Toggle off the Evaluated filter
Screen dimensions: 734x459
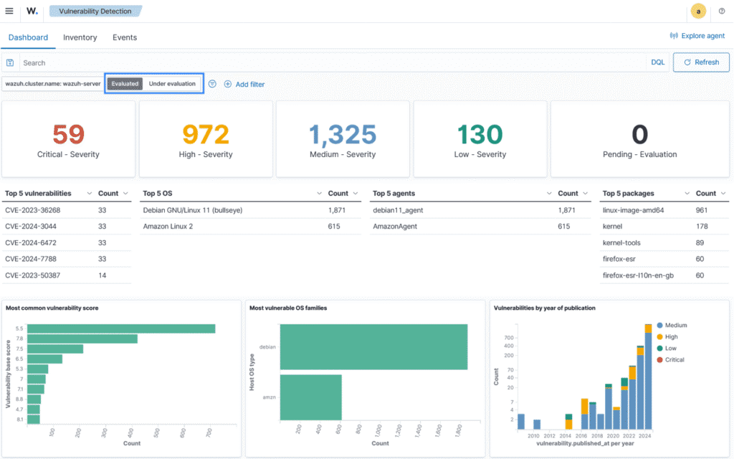click(124, 83)
